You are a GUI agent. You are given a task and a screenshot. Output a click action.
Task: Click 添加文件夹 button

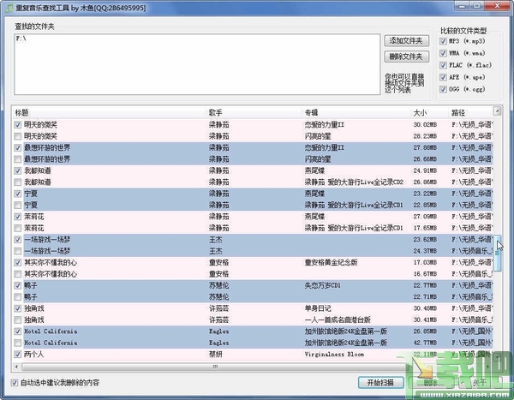click(x=406, y=40)
